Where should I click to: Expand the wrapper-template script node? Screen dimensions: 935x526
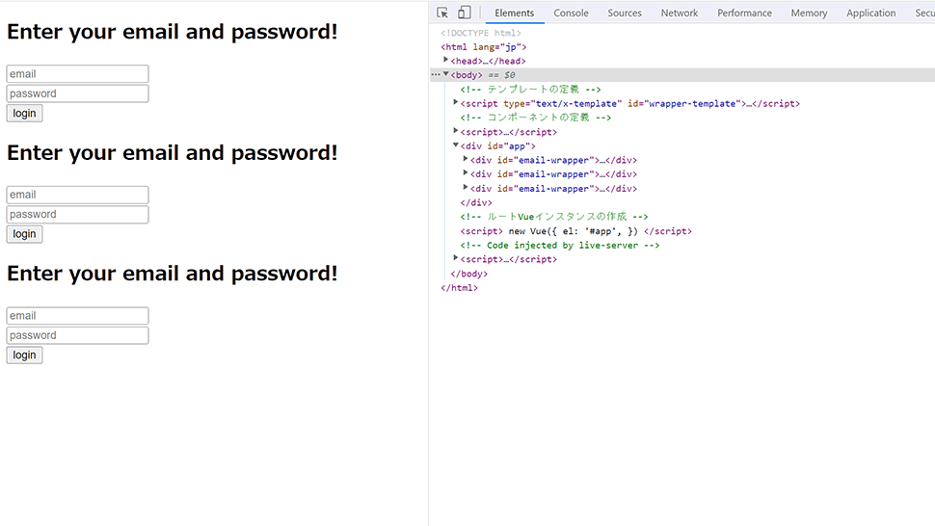coord(456,102)
